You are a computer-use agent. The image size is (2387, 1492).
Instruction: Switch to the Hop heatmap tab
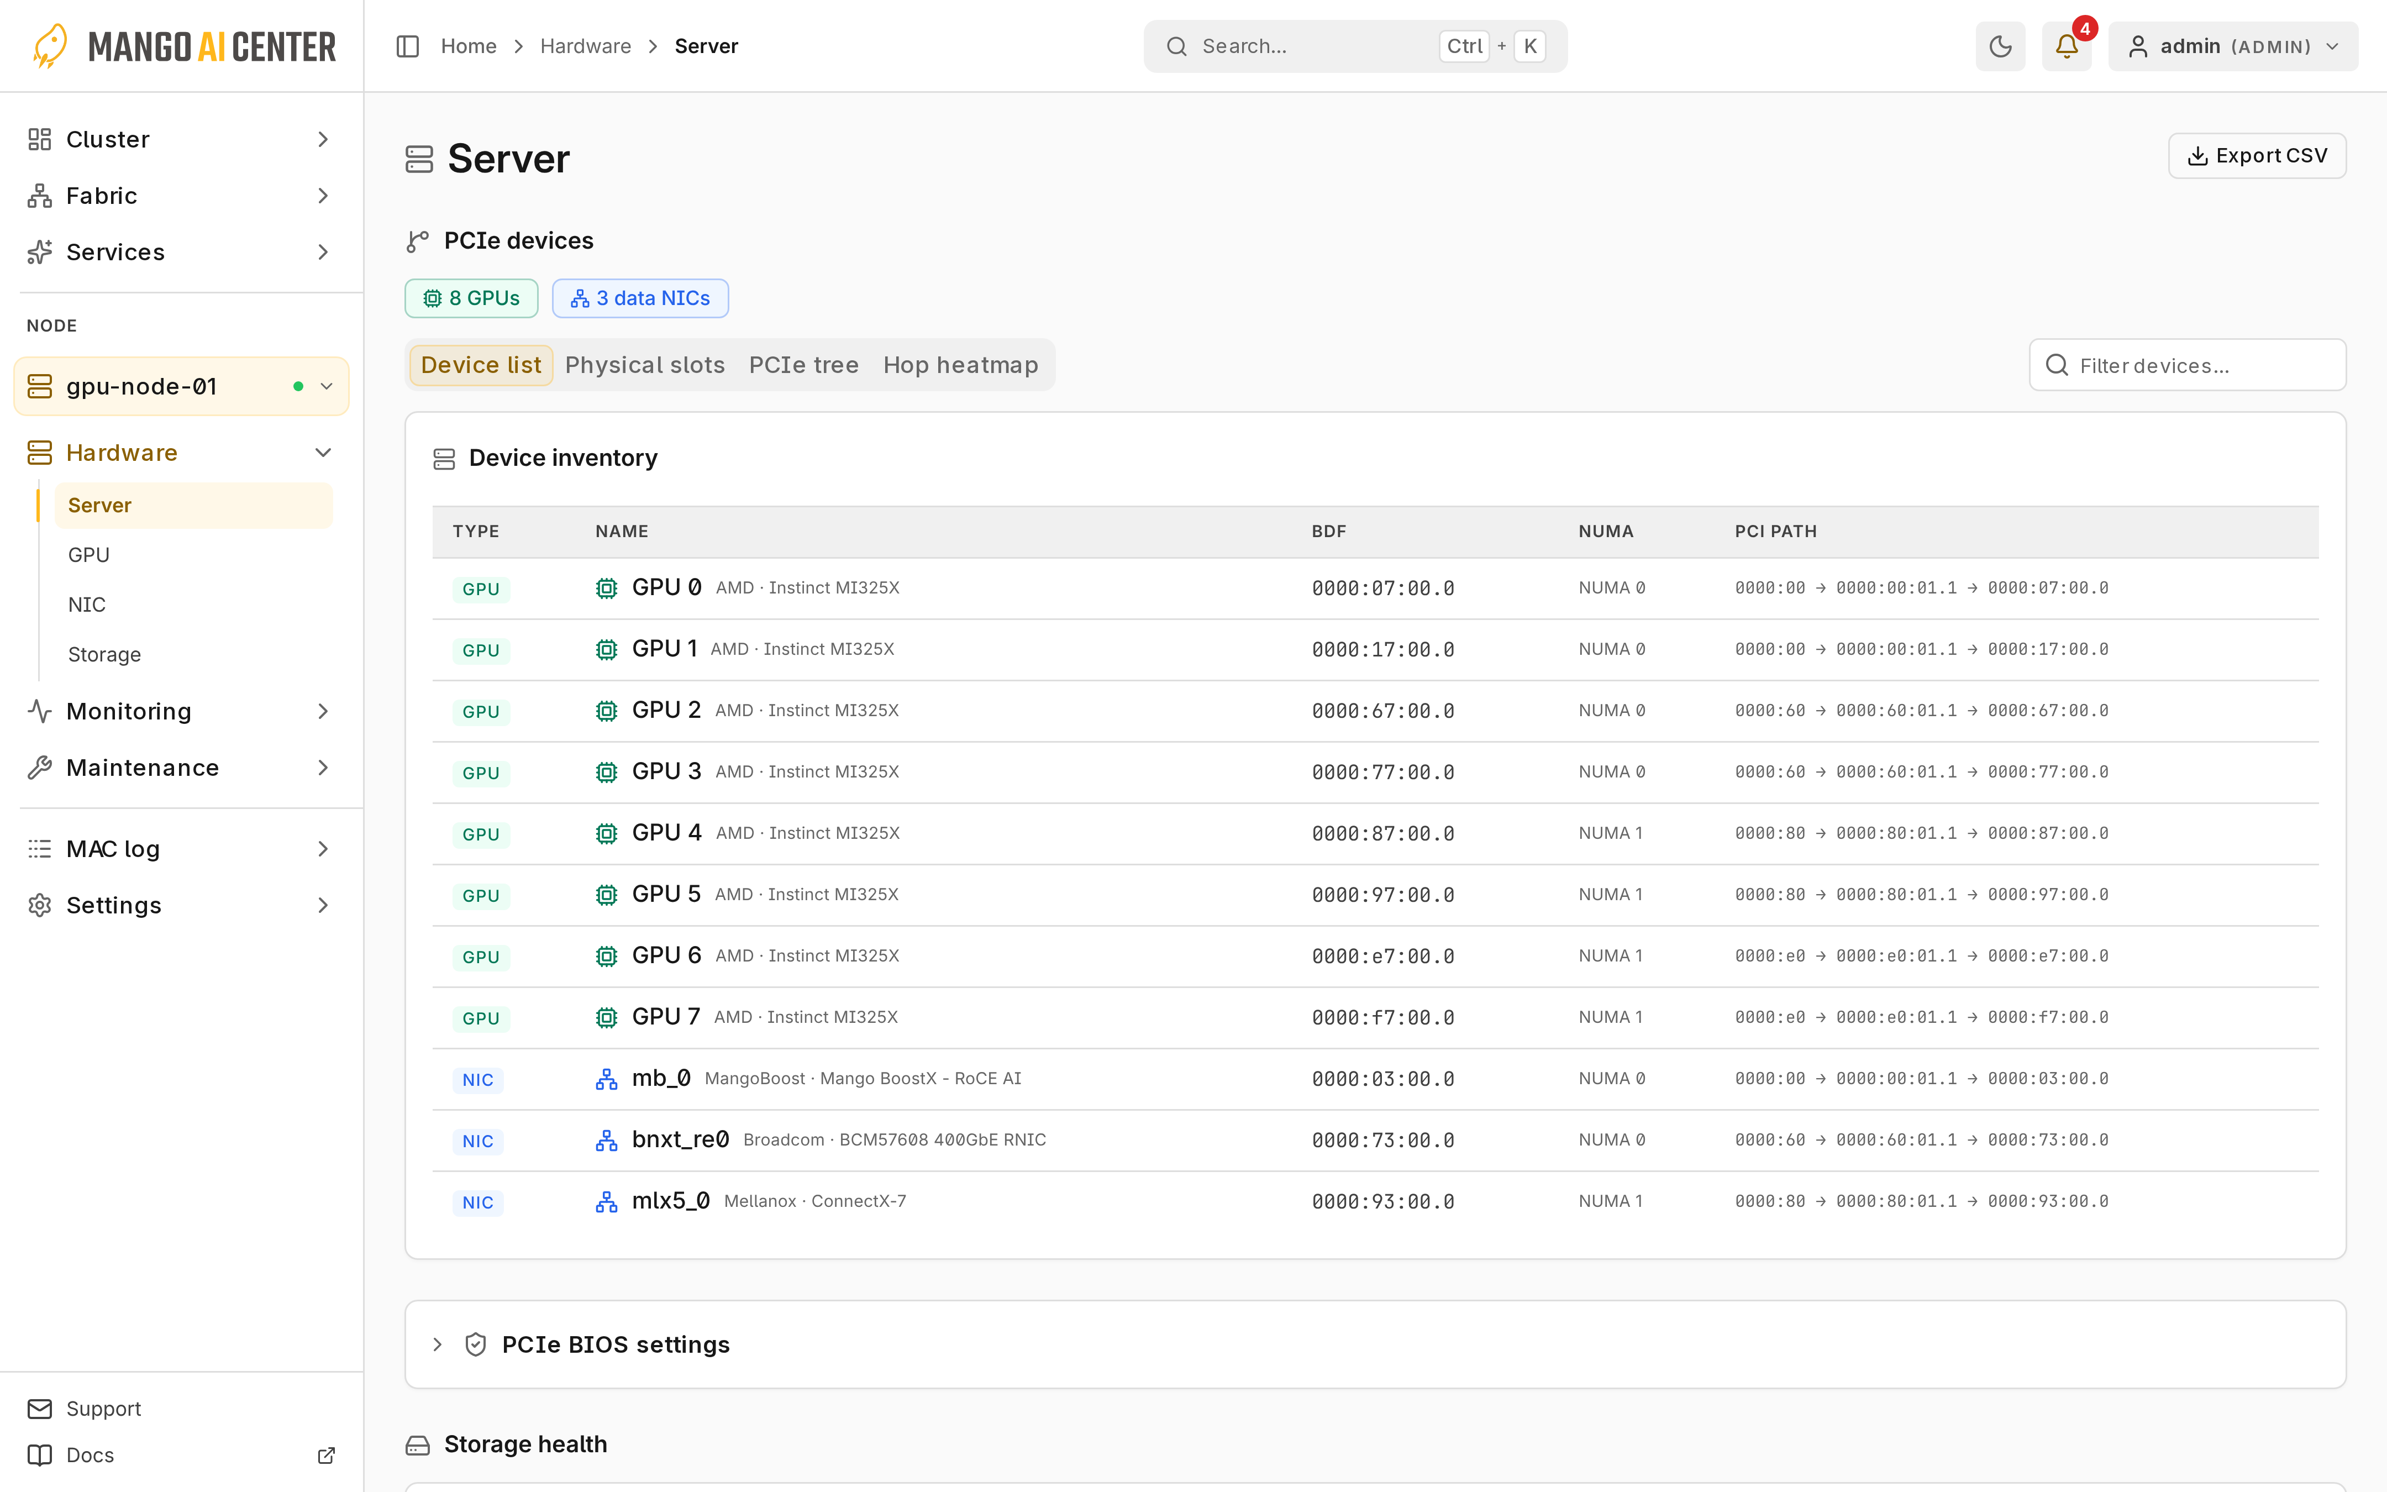[x=961, y=365]
